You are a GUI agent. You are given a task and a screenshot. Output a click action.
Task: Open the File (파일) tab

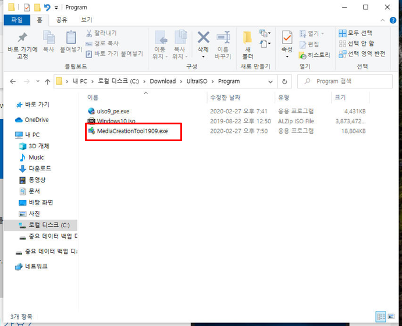[x=17, y=20]
